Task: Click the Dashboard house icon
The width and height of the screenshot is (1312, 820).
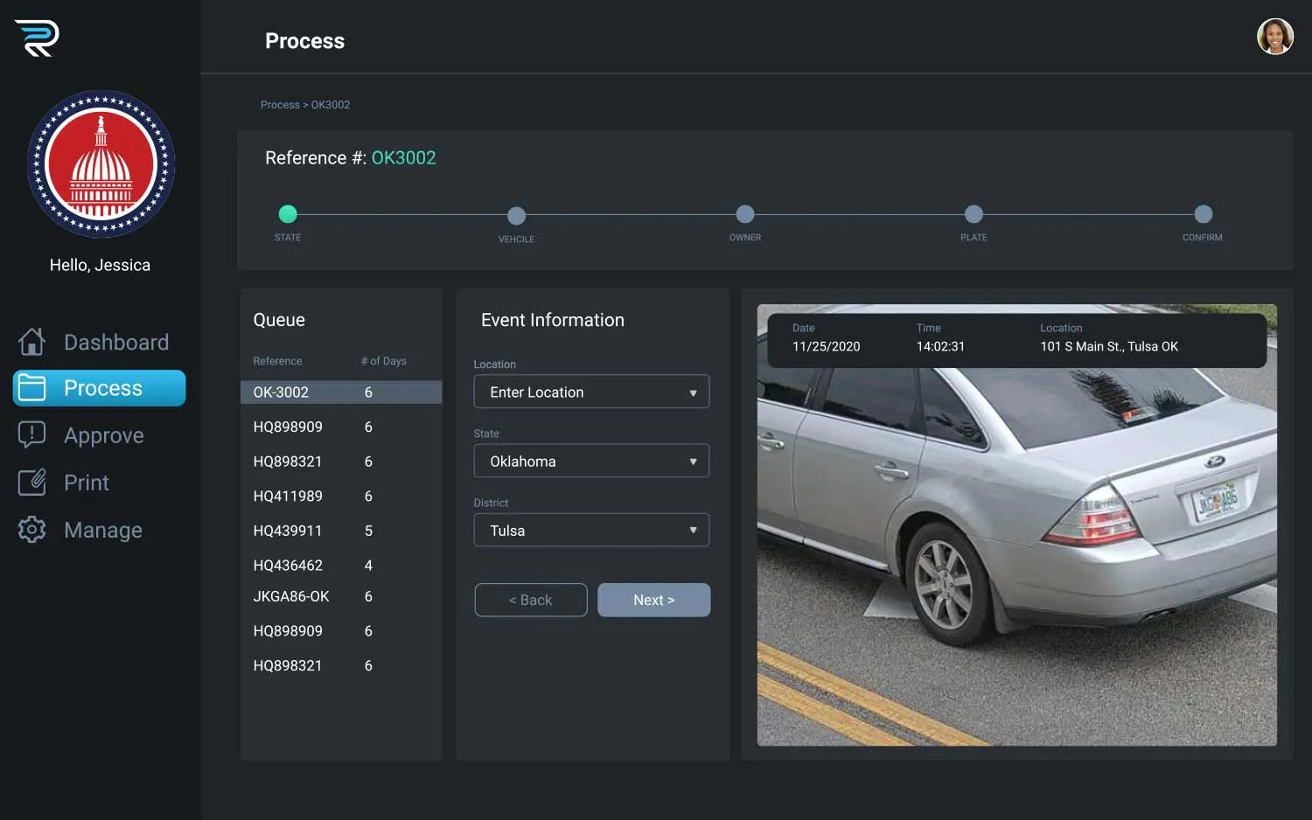Action: [x=32, y=342]
